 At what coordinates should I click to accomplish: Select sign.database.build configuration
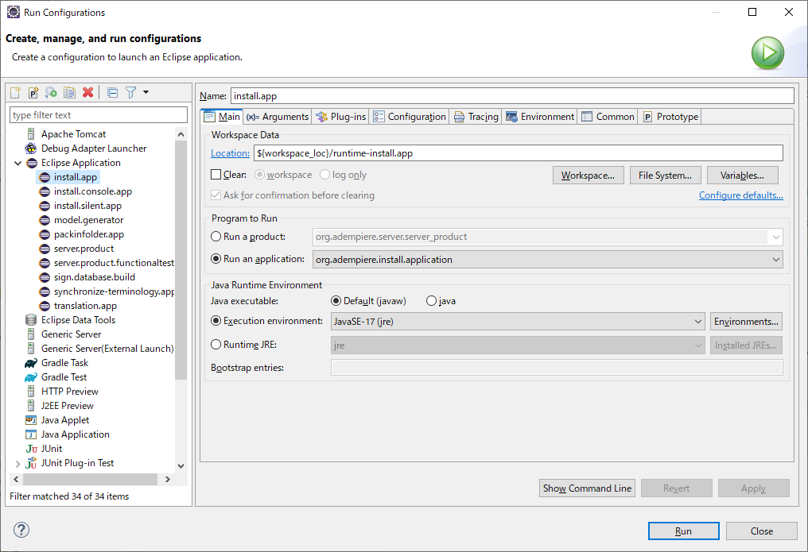click(95, 277)
